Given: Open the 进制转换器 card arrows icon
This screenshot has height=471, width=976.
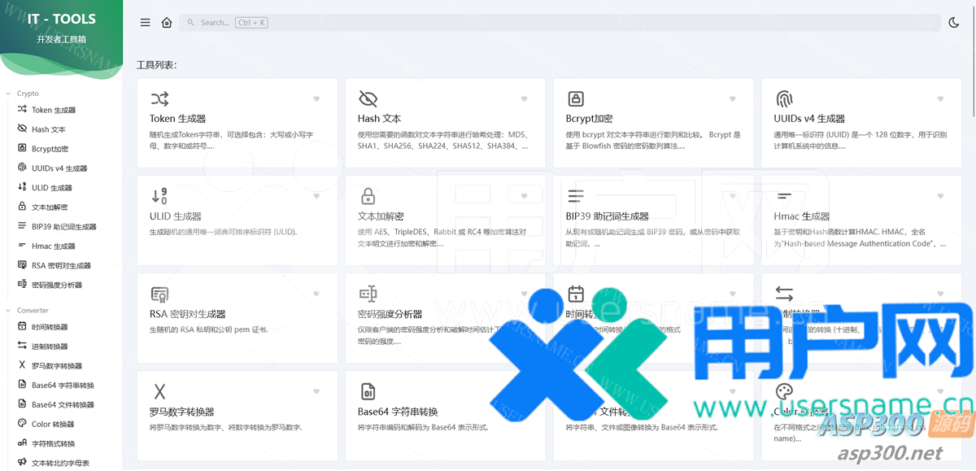Looking at the screenshot, I should [784, 294].
